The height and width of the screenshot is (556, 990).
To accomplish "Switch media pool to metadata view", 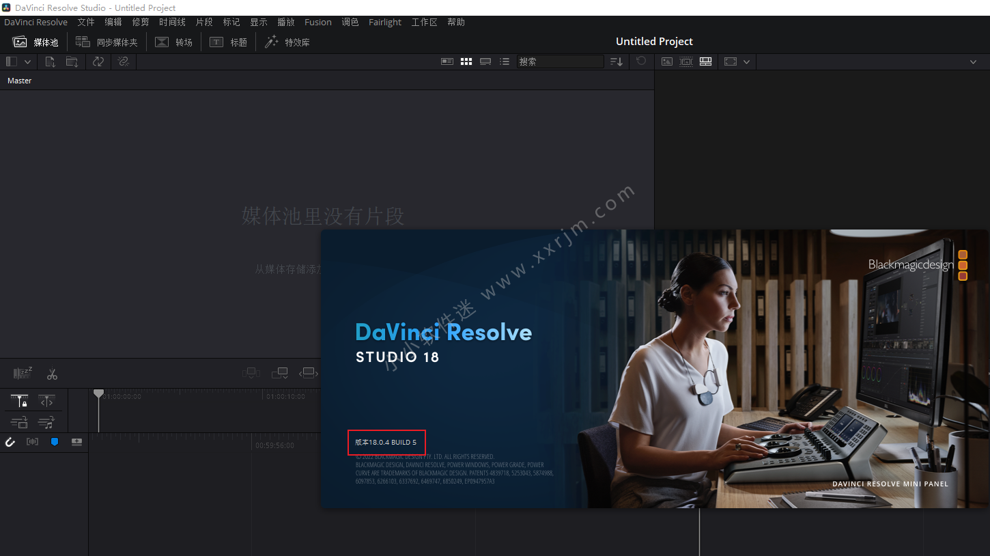I will (x=447, y=61).
